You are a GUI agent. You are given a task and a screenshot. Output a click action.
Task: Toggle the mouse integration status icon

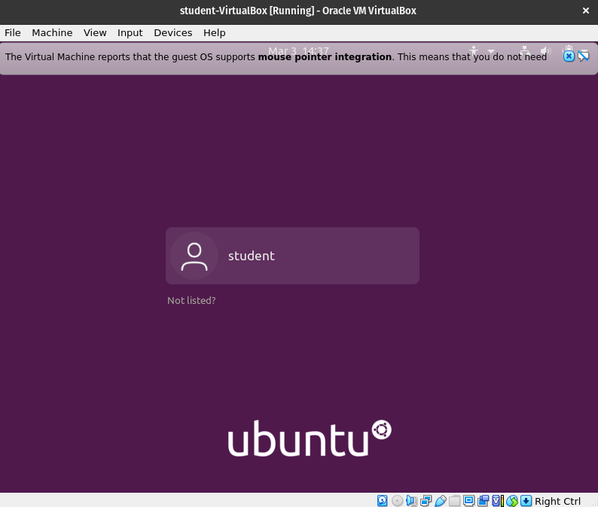pos(512,501)
